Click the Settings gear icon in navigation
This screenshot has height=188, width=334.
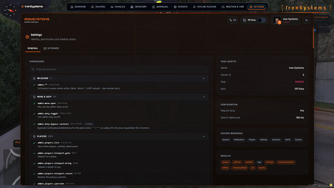(x=251, y=7)
